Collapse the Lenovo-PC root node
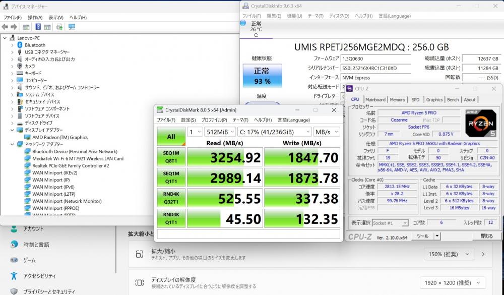Image resolution: width=504 pixels, height=295 pixels. [x=5, y=38]
